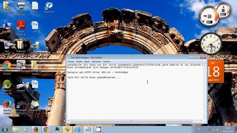This screenshot has width=237, height=133.
Task: Click the analog clock desktop gadget
Action: 211,44
